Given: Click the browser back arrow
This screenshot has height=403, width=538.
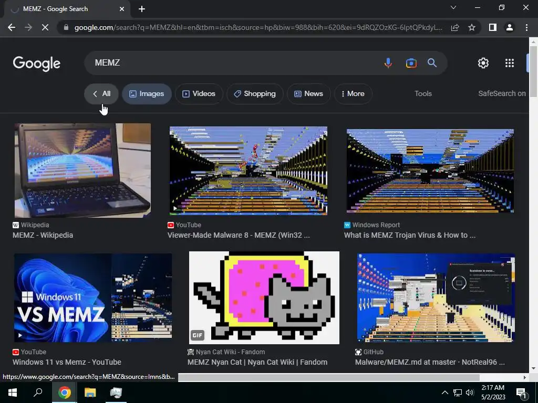Looking at the screenshot, I should coord(12,27).
